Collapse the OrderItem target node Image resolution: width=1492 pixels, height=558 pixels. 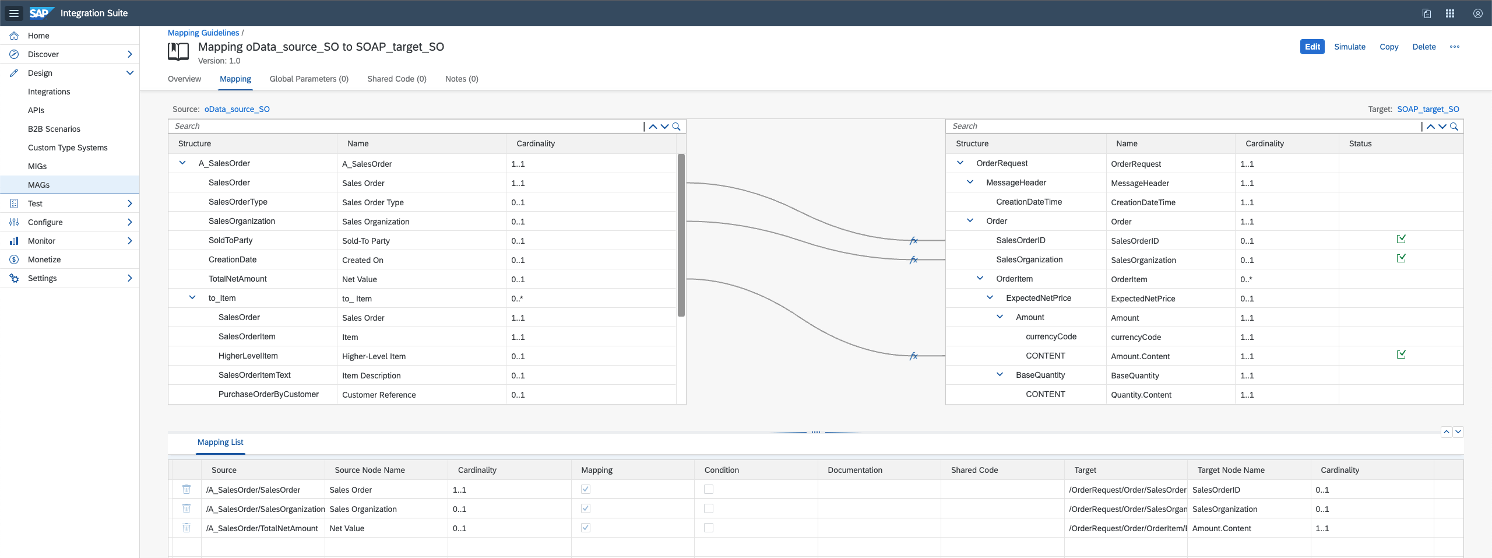pyautogui.click(x=980, y=278)
